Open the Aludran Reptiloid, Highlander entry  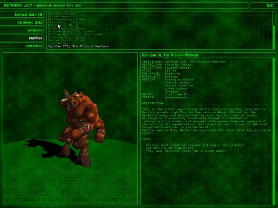[75, 34]
